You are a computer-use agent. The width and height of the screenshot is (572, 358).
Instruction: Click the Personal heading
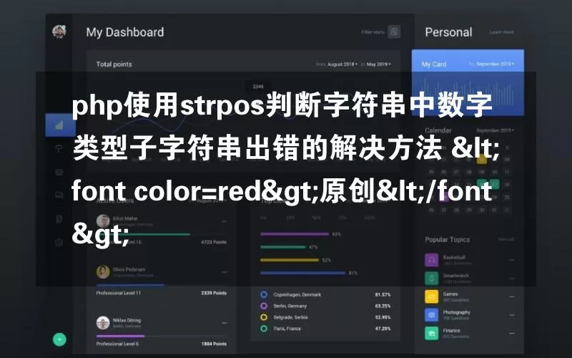(x=449, y=32)
